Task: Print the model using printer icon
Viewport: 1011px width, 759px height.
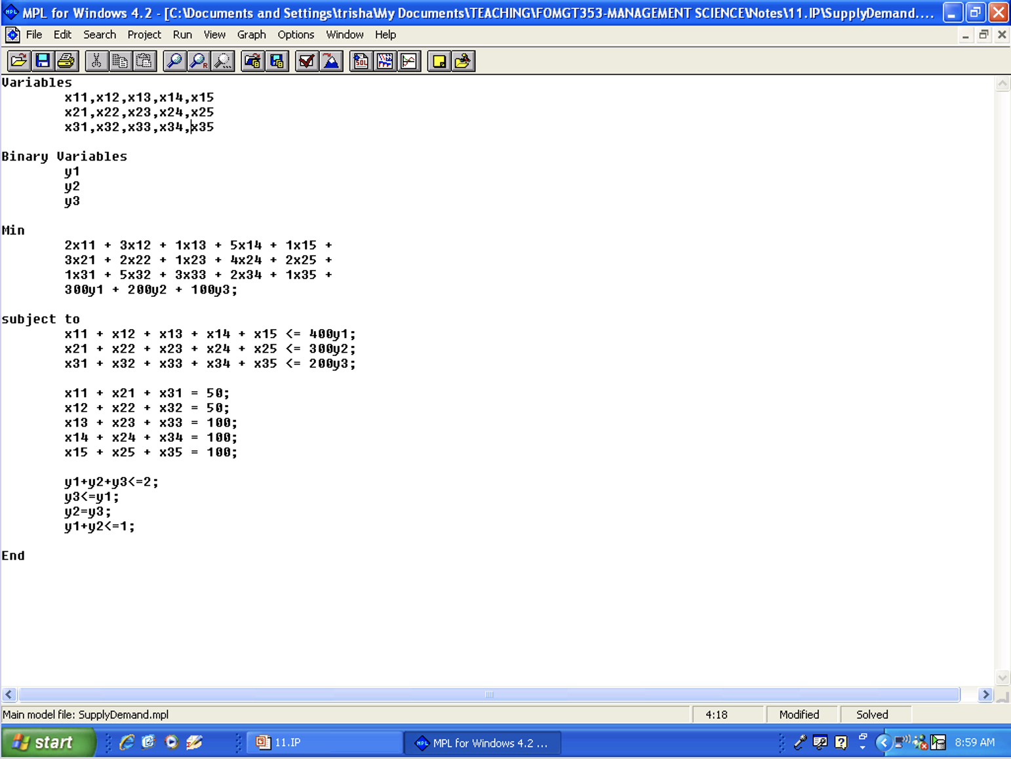Action: 66,62
